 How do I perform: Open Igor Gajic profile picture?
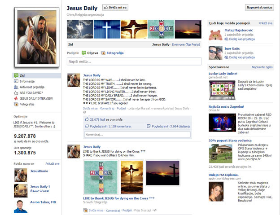[215, 53]
